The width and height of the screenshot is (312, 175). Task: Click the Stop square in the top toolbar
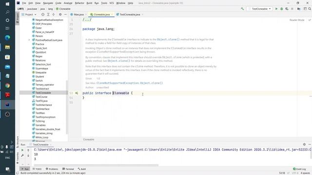click(292, 9)
